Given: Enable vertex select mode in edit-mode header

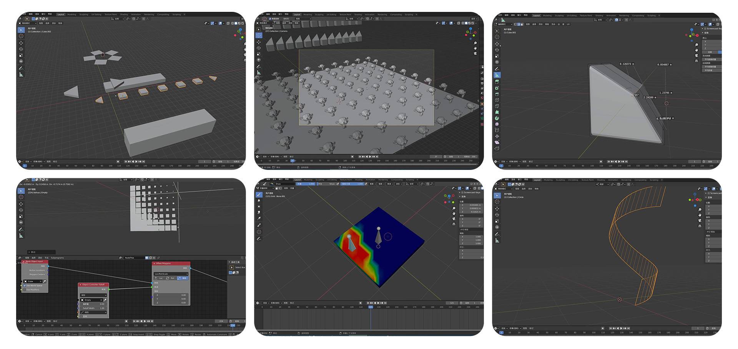Looking at the screenshot, I should 515,24.
